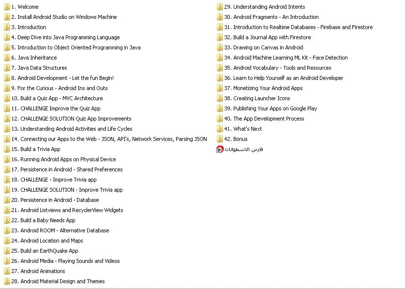The width and height of the screenshot is (405, 289).
Task: Click '16. Running Android Apps on Physical Device'
Action: (x=63, y=159)
